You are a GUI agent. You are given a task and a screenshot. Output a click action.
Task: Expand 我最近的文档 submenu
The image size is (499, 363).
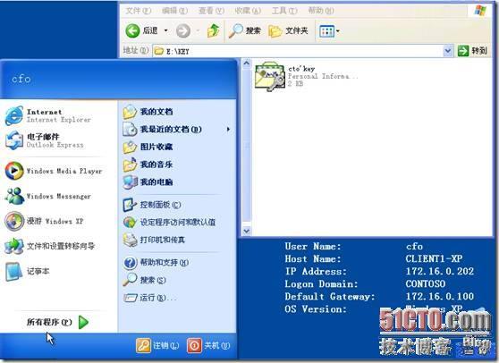(177, 129)
